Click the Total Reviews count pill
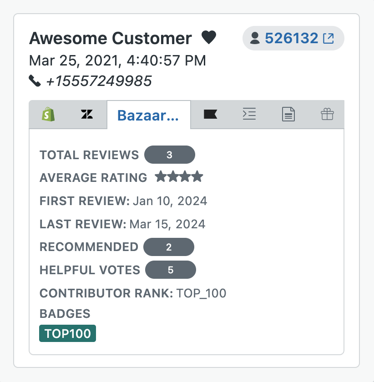374x382 pixels. pyautogui.click(x=170, y=155)
